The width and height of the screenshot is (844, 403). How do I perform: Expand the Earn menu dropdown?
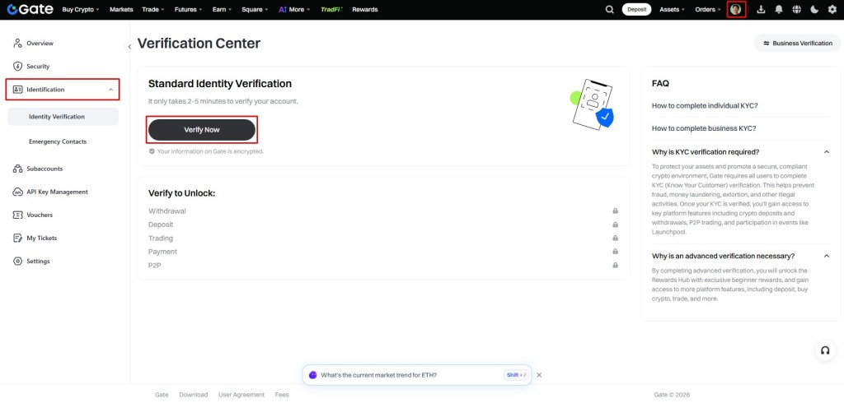tap(223, 9)
